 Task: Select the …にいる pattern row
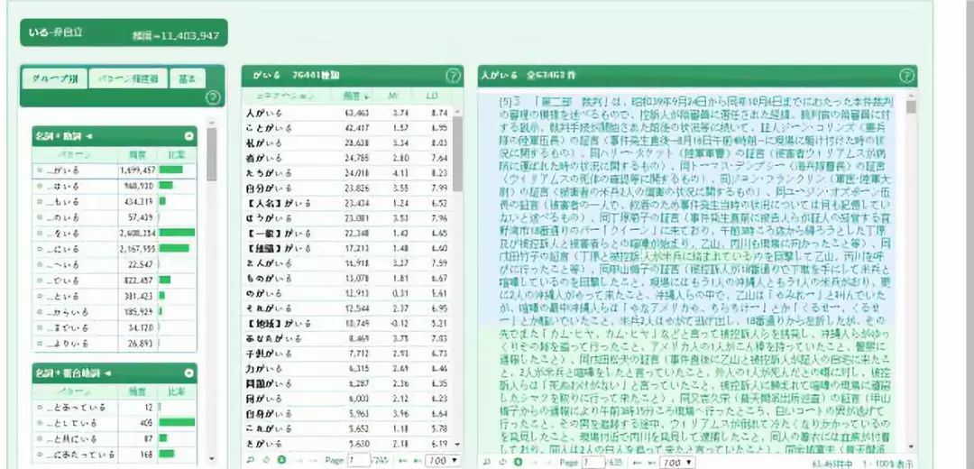[x=115, y=249]
